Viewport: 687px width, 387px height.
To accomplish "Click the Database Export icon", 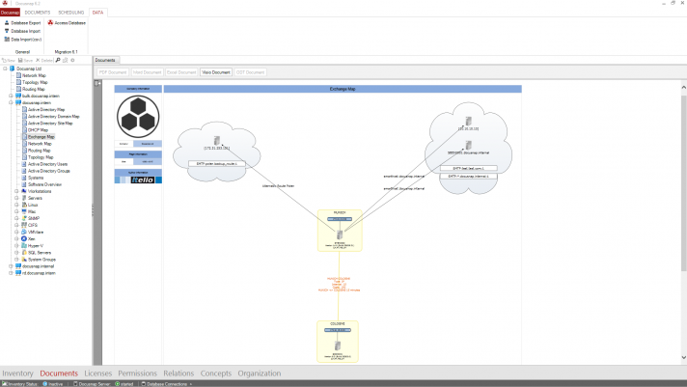I will click(x=7, y=21).
